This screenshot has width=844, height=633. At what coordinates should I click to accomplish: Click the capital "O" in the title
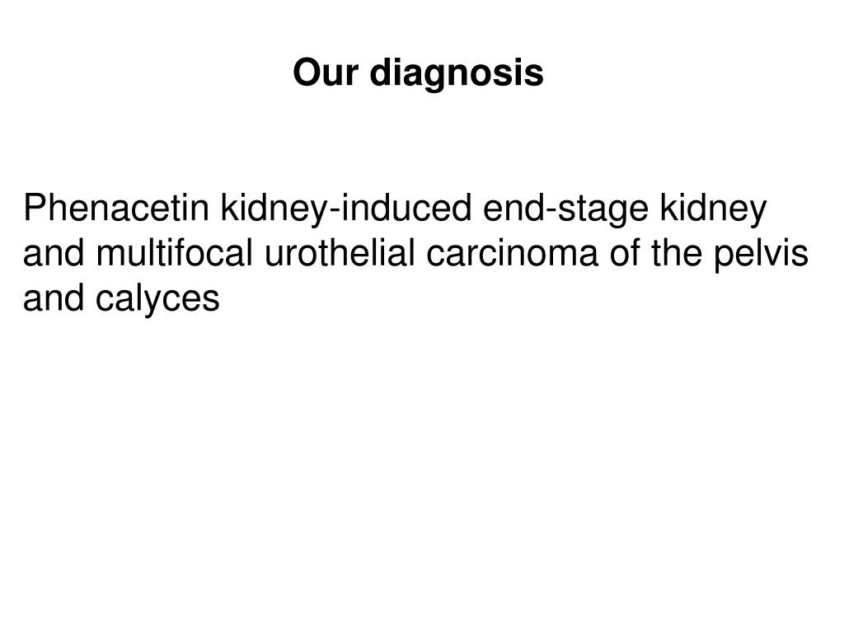coord(307,73)
